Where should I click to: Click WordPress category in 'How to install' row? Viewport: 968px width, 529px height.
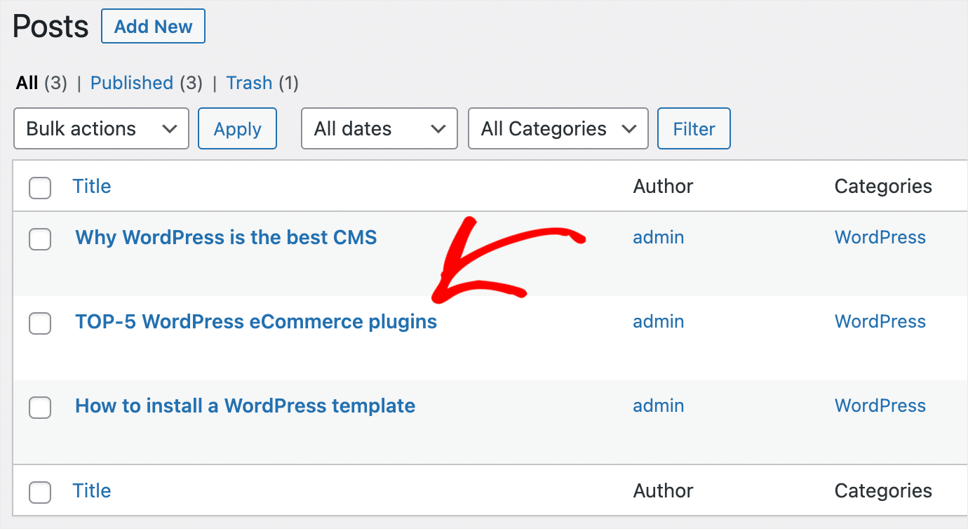880,406
